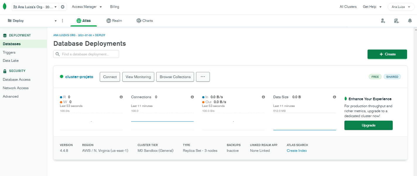This screenshot has width=417, height=176.
Task: Click the green Create button
Action: pyautogui.click(x=387, y=54)
